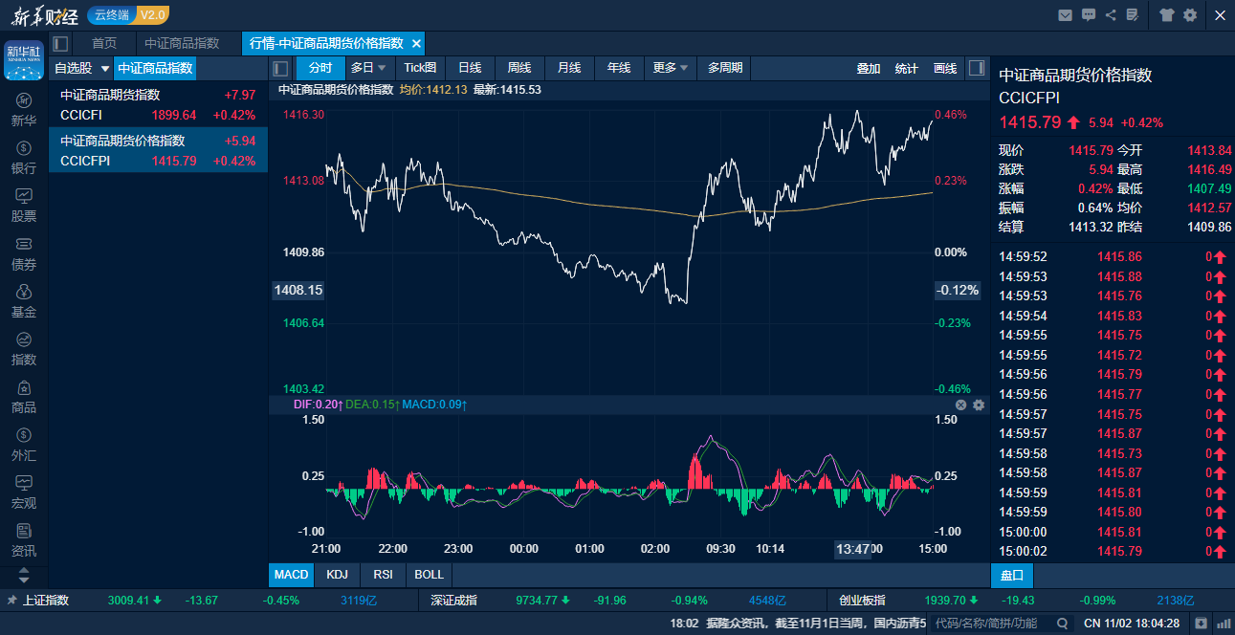1235x635 pixels.
Task: Select the KDJ indicator tab
Action: click(x=337, y=575)
